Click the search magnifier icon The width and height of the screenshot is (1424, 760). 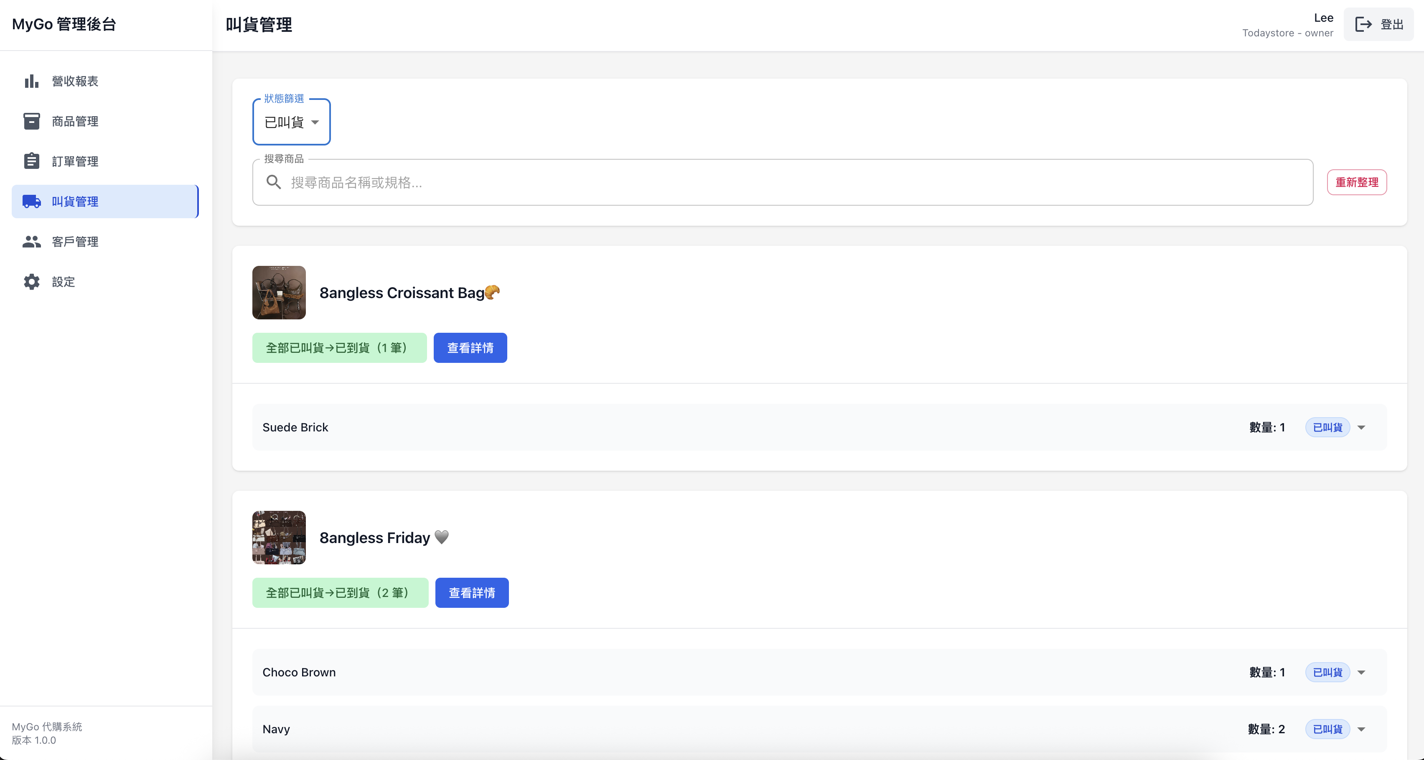[x=274, y=182]
